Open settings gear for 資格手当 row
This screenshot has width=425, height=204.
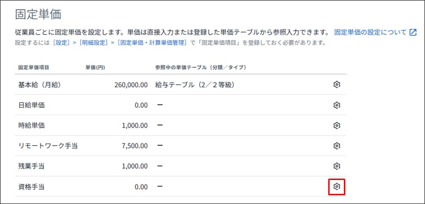coord(336,186)
